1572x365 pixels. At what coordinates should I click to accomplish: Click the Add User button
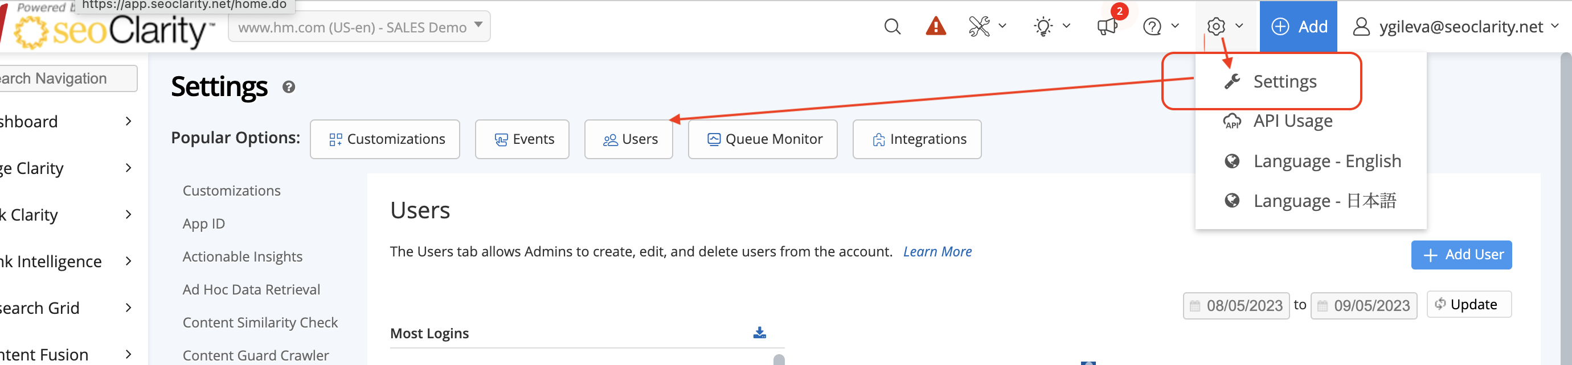tap(1461, 255)
